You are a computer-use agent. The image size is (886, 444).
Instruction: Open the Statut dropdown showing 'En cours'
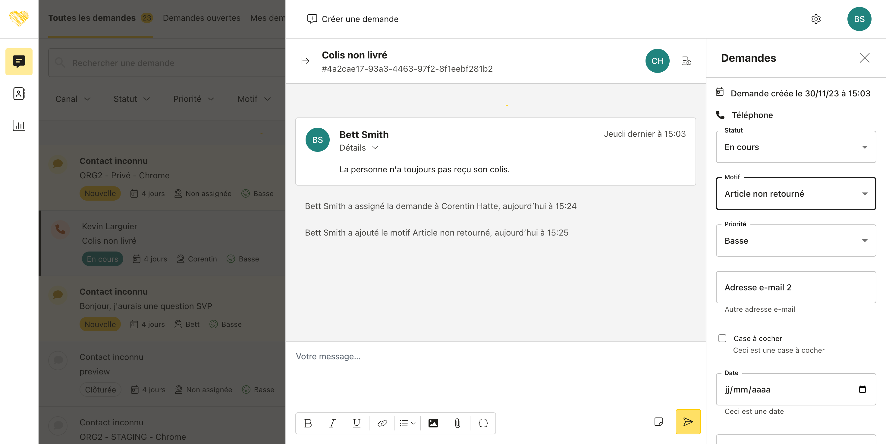click(796, 147)
